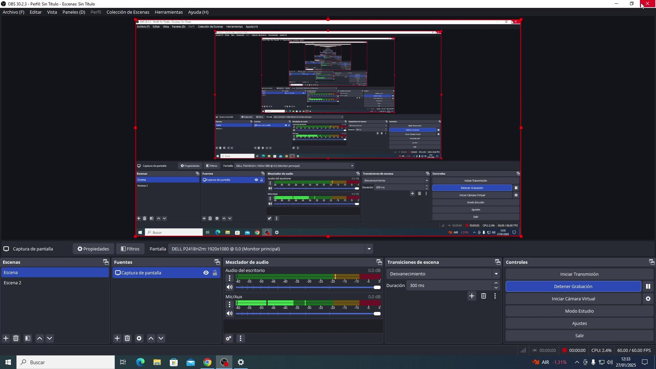
Task: Delete selected source with trash icon
Action: coord(127,339)
